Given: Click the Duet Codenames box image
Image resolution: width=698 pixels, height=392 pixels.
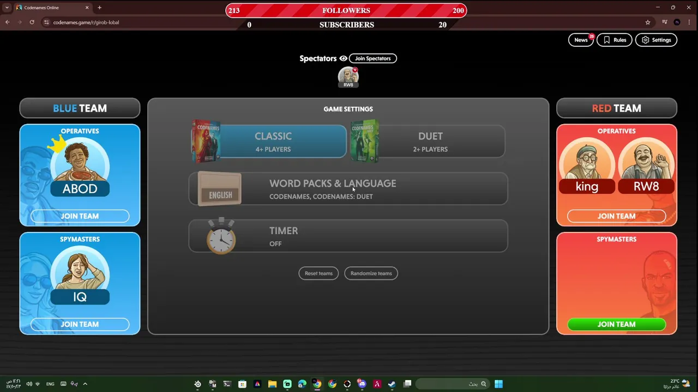Looking at the screenshot, I should (365, 141).
